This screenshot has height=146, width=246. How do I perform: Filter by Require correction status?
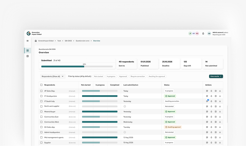138,76
